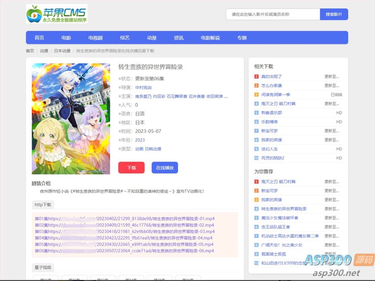Click rank badge 5 beside 刺客俱乐部

pyautogui.click(x=256, y=113)
